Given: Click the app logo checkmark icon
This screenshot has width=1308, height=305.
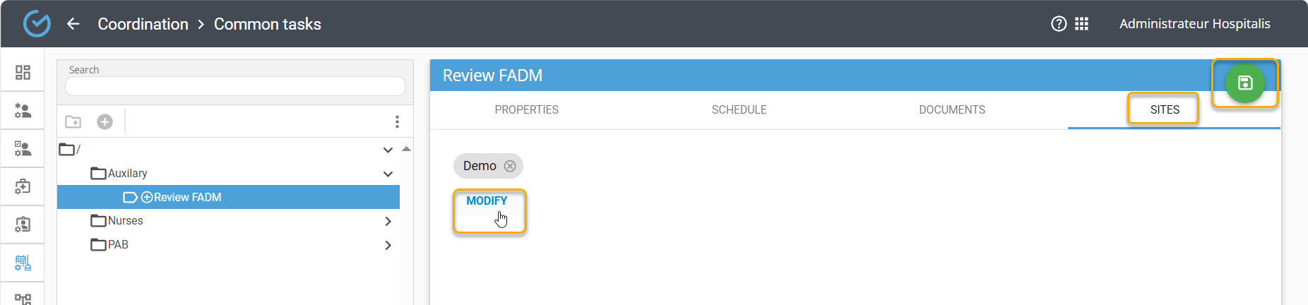Looking at the screenshot, I should click(37, 23).
